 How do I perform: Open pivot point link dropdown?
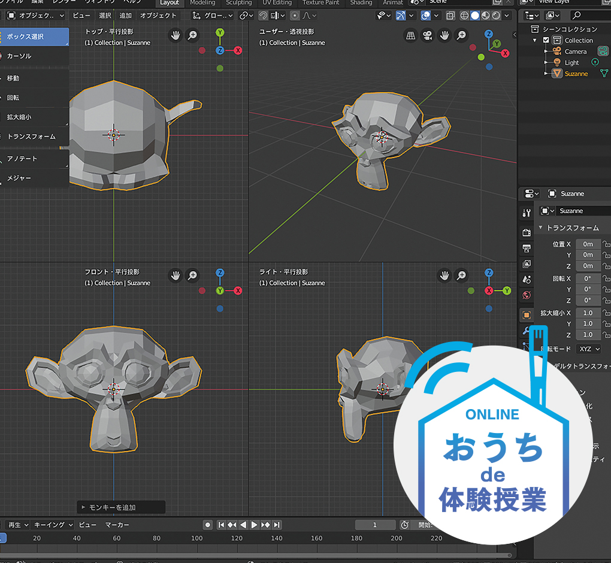[246, 16]
